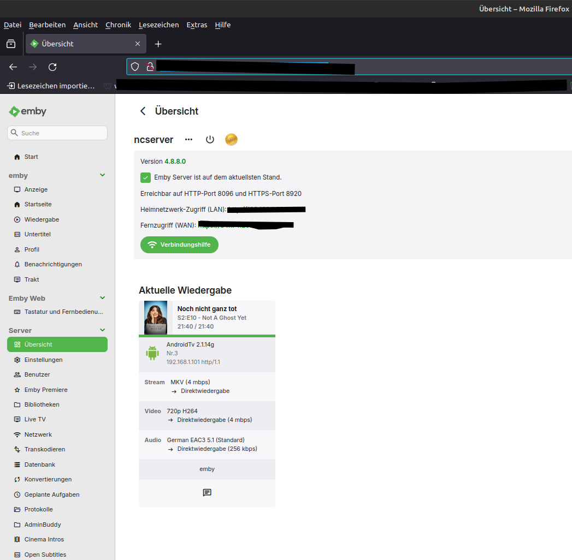572x560 pixels.
Task: Open Anzeige settings in sidebar
Action: coord(57,189)
